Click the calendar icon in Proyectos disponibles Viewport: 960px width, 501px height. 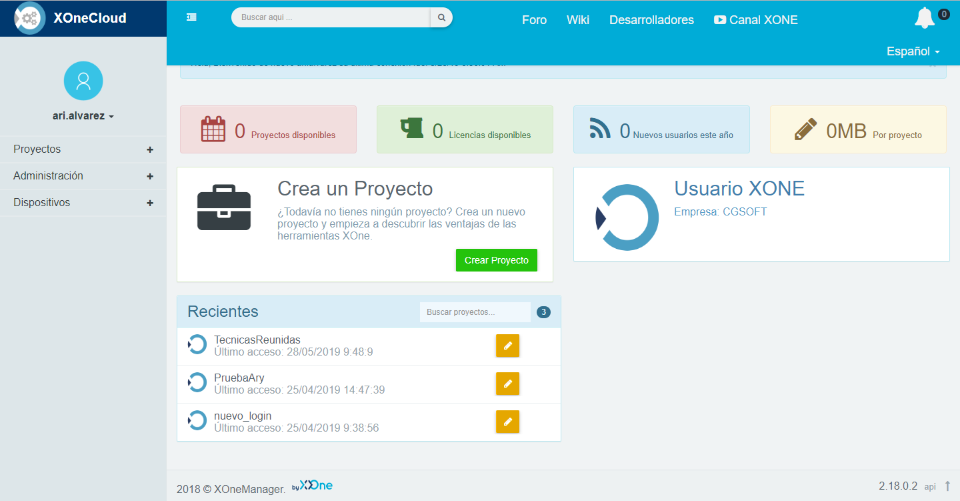[213, 129]
